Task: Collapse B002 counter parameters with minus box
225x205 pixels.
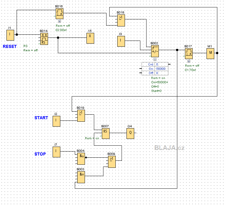Action: [x=155, y=59]
